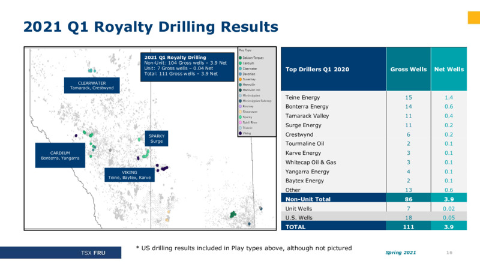
Task: Click the slide page number 16
Action: coord(449,253)
